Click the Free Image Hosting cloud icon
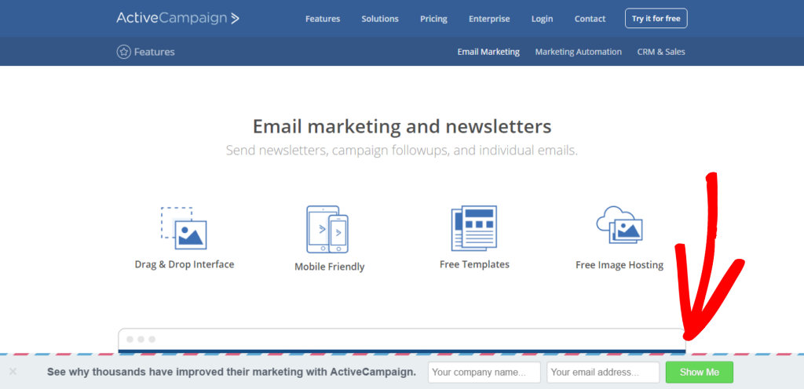804x389 pixels. pos(619,225)
